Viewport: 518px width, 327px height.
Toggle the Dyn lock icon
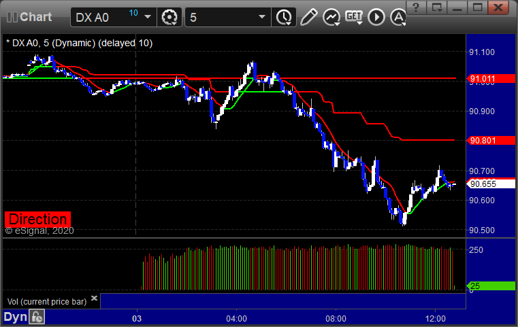[x=37, y=317]
